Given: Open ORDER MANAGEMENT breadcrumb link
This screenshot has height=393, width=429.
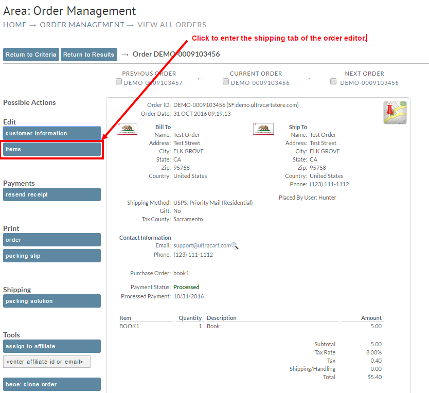Looking at the screenshot, I should 82,25.
